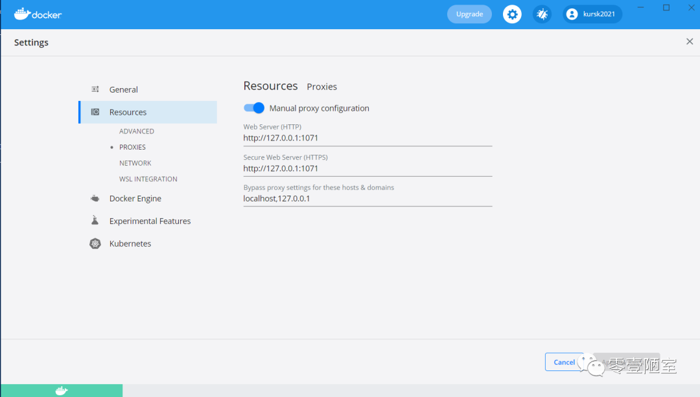Click the Upgrade button
The width and height of the screenshot is (700, 397).
click(470, 14)
